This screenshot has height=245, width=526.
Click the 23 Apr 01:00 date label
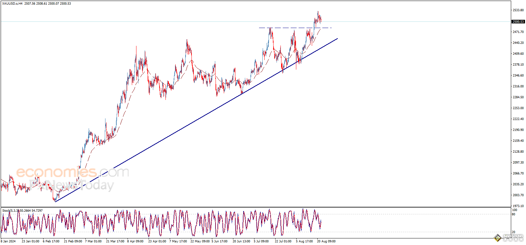(157, 241)
